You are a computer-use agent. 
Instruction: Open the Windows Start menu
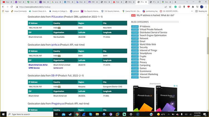3,114
